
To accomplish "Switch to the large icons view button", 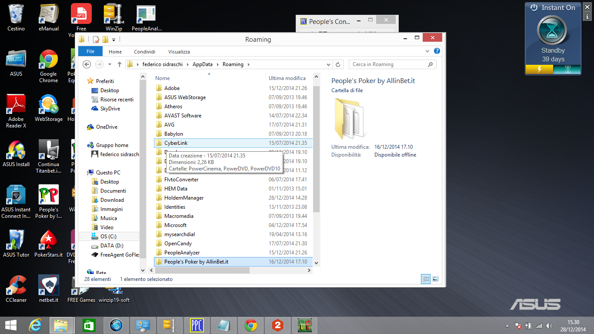I will coord(435,279).
